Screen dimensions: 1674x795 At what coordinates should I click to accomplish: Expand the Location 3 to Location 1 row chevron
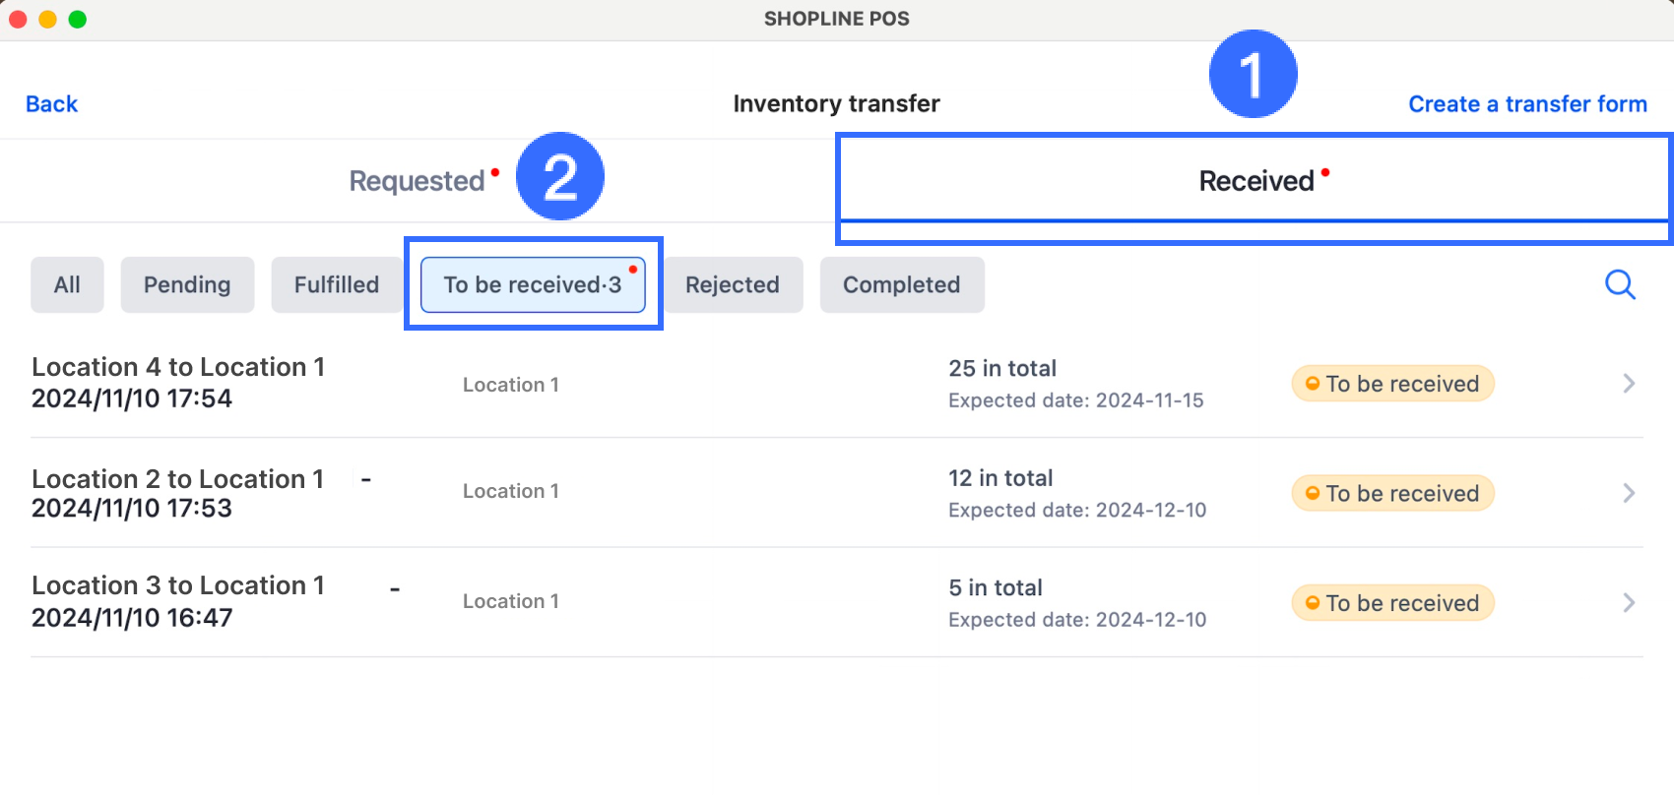1629,602
